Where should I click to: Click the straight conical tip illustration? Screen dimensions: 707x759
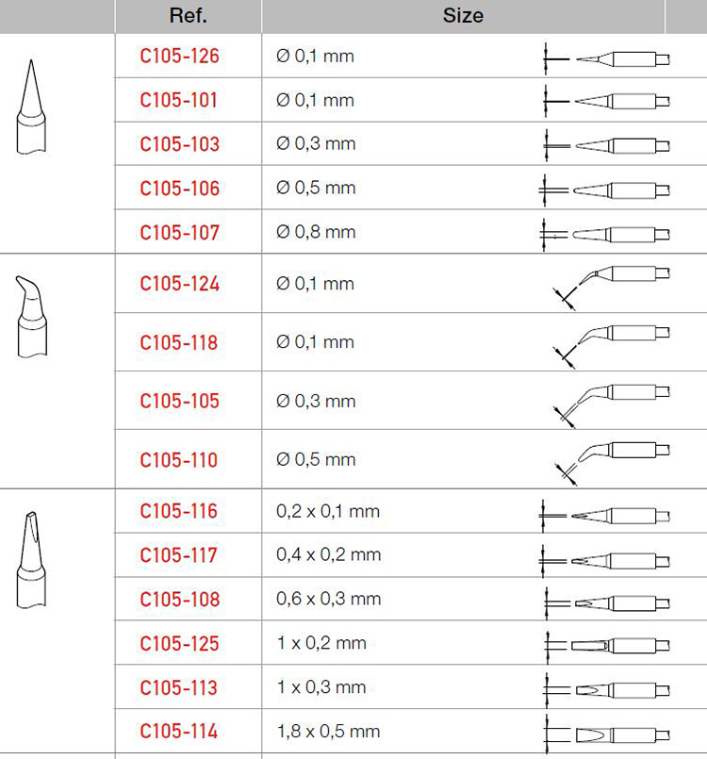[x=31, y=107]
